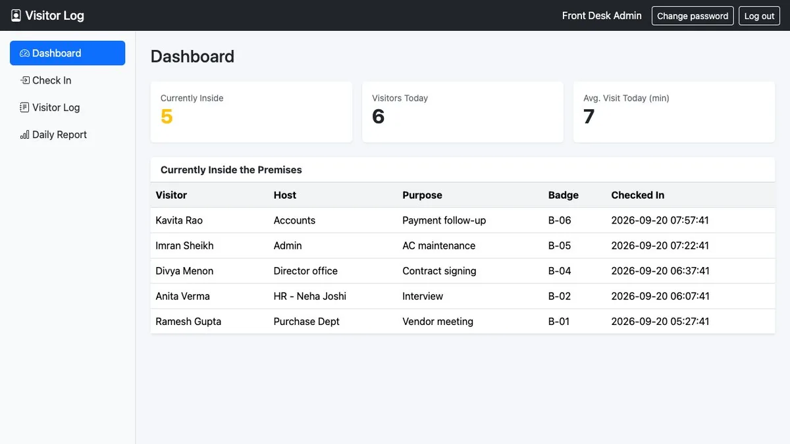Click the AC maintenance purpose cell
This screenshot has width=790, height=444.
coord(438,245)
